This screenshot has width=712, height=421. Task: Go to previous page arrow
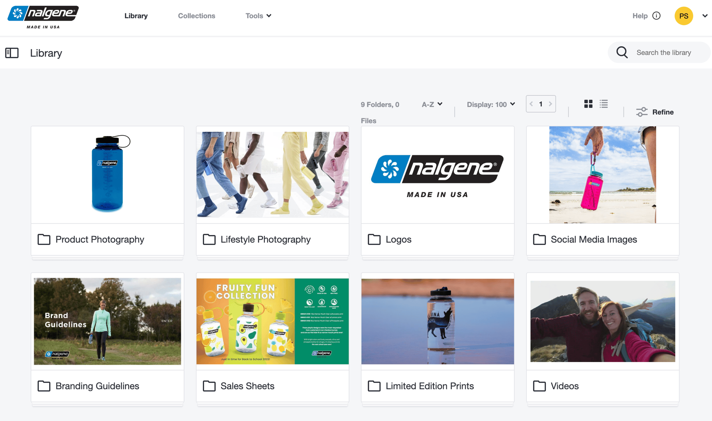(x=531, y=104)
